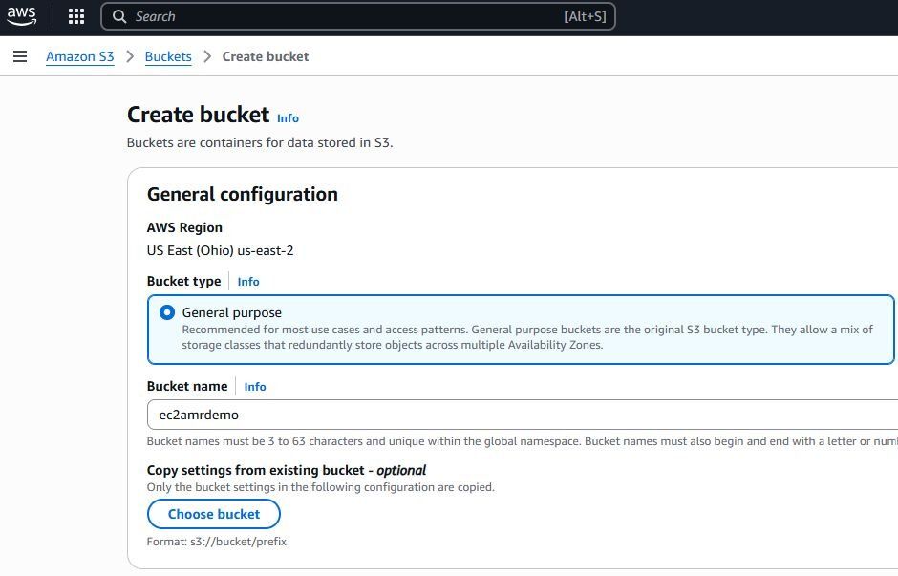This screenshot has width=898, height=576.
Task: Click the search magnifier icon
Action: [119, 16]
